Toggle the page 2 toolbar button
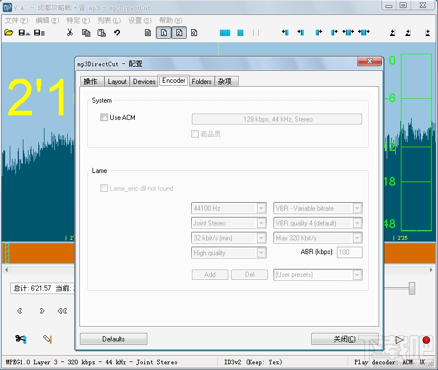Screen dimensions: 438x370 (x=179, y=33)
